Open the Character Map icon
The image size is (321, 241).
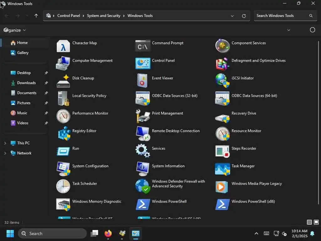[63, 46]
